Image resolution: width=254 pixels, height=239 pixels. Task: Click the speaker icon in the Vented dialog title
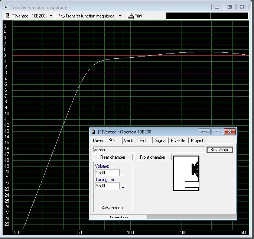(x=94, y=132)
